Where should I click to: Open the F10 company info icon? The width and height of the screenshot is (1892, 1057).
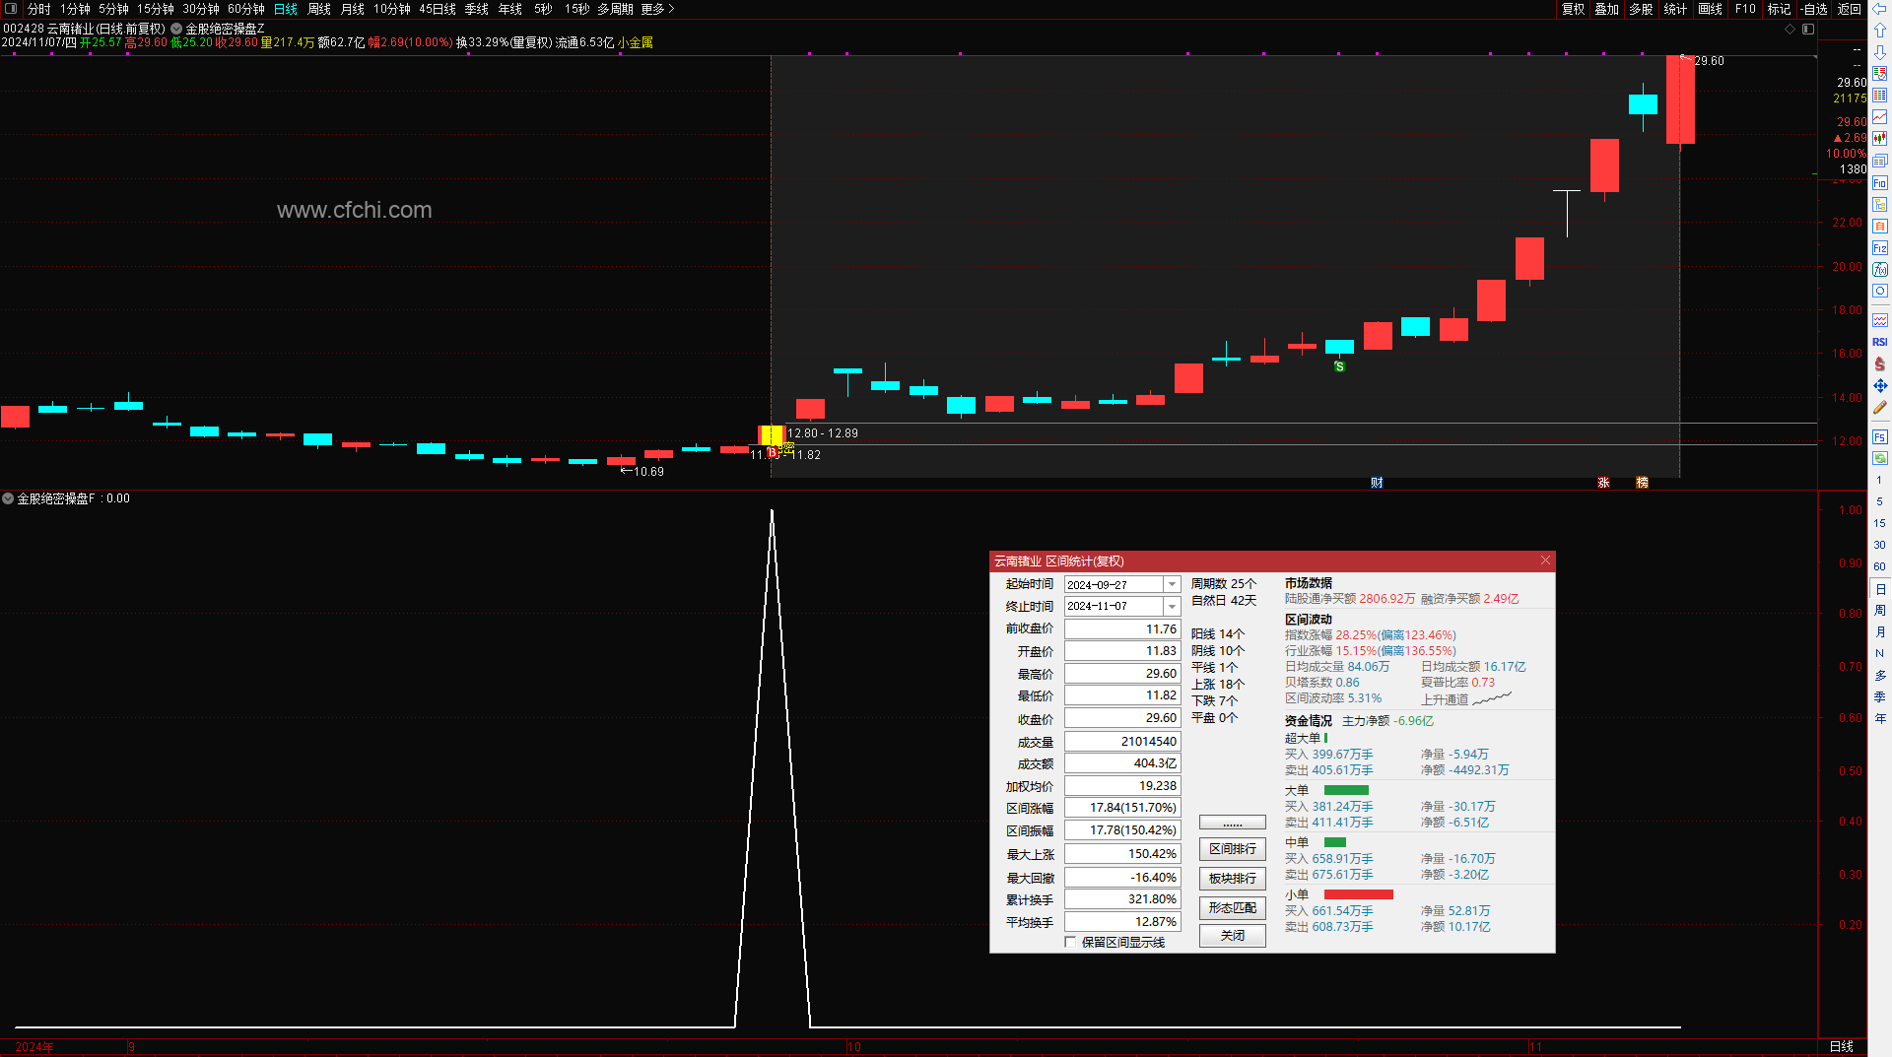1880,183
